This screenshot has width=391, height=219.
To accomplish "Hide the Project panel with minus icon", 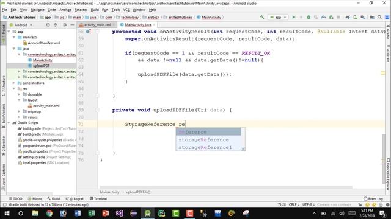I will pos(72,25).
